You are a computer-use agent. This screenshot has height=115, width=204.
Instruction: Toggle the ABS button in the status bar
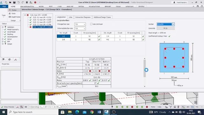188,107
